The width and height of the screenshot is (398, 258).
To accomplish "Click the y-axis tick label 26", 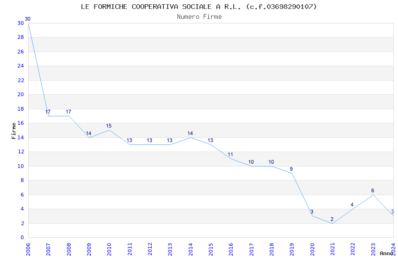I will (21, 52).
